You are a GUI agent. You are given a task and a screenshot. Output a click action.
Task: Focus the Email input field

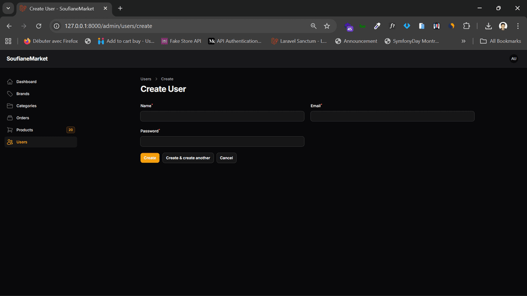pyautogui.click(x=392, y=116)
